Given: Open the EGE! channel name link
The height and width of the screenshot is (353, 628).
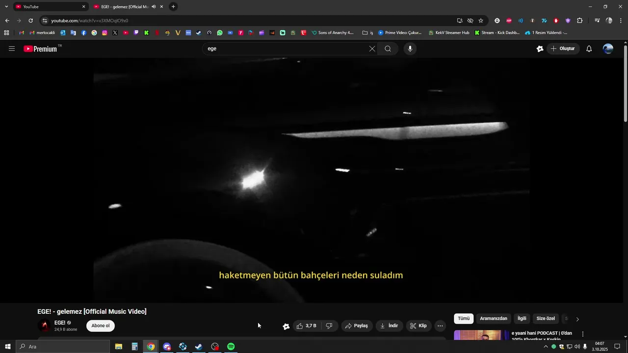Looking at the screenshot, I should click(60, 323).
